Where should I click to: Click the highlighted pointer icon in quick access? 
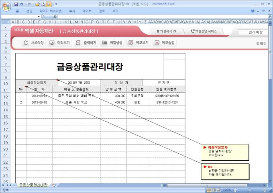(49, 4)
